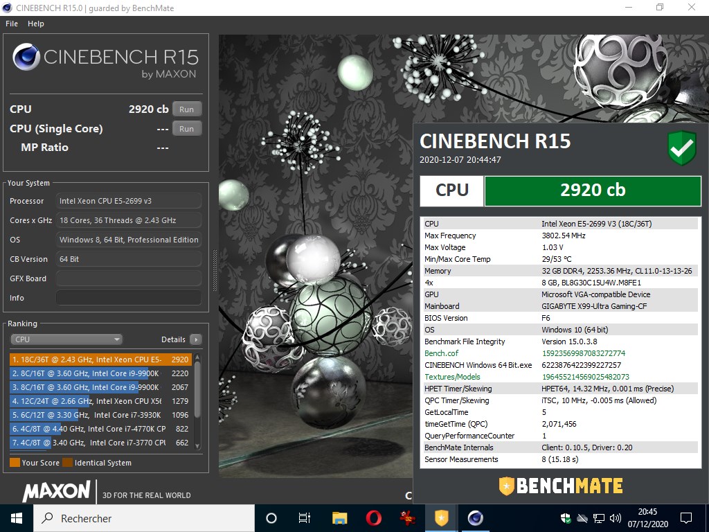Click the Cinebench title bar app icon
The width and height of the screenshot is (709, 532).
coord(7,8)
